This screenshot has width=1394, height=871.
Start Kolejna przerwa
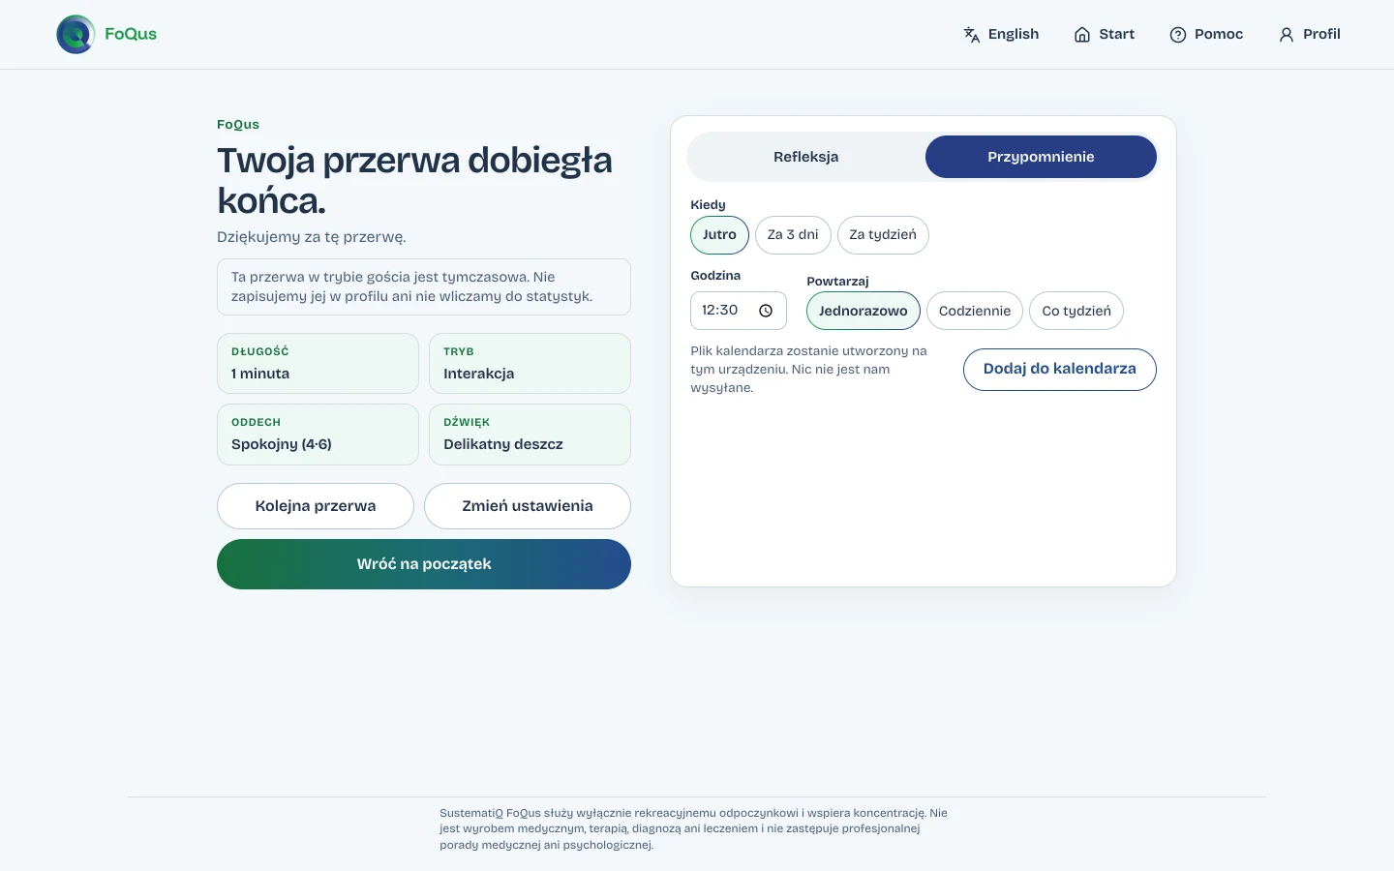tap(316, 506)
